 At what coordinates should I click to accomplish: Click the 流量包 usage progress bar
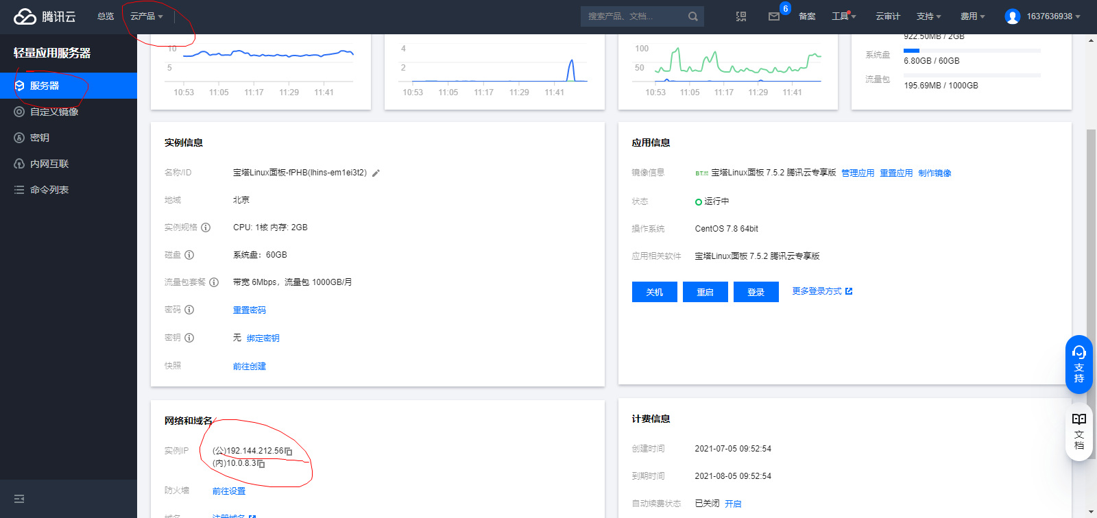click(972, 75)
